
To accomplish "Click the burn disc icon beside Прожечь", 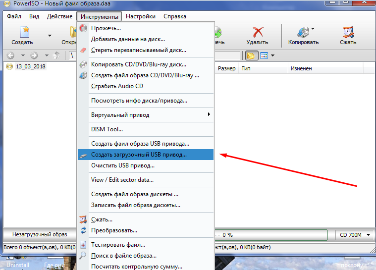I will pos(83,28).
